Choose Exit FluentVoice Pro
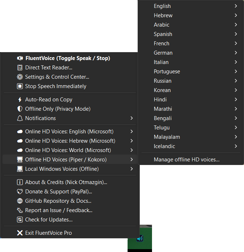244x252 pixels. point(70,233)
